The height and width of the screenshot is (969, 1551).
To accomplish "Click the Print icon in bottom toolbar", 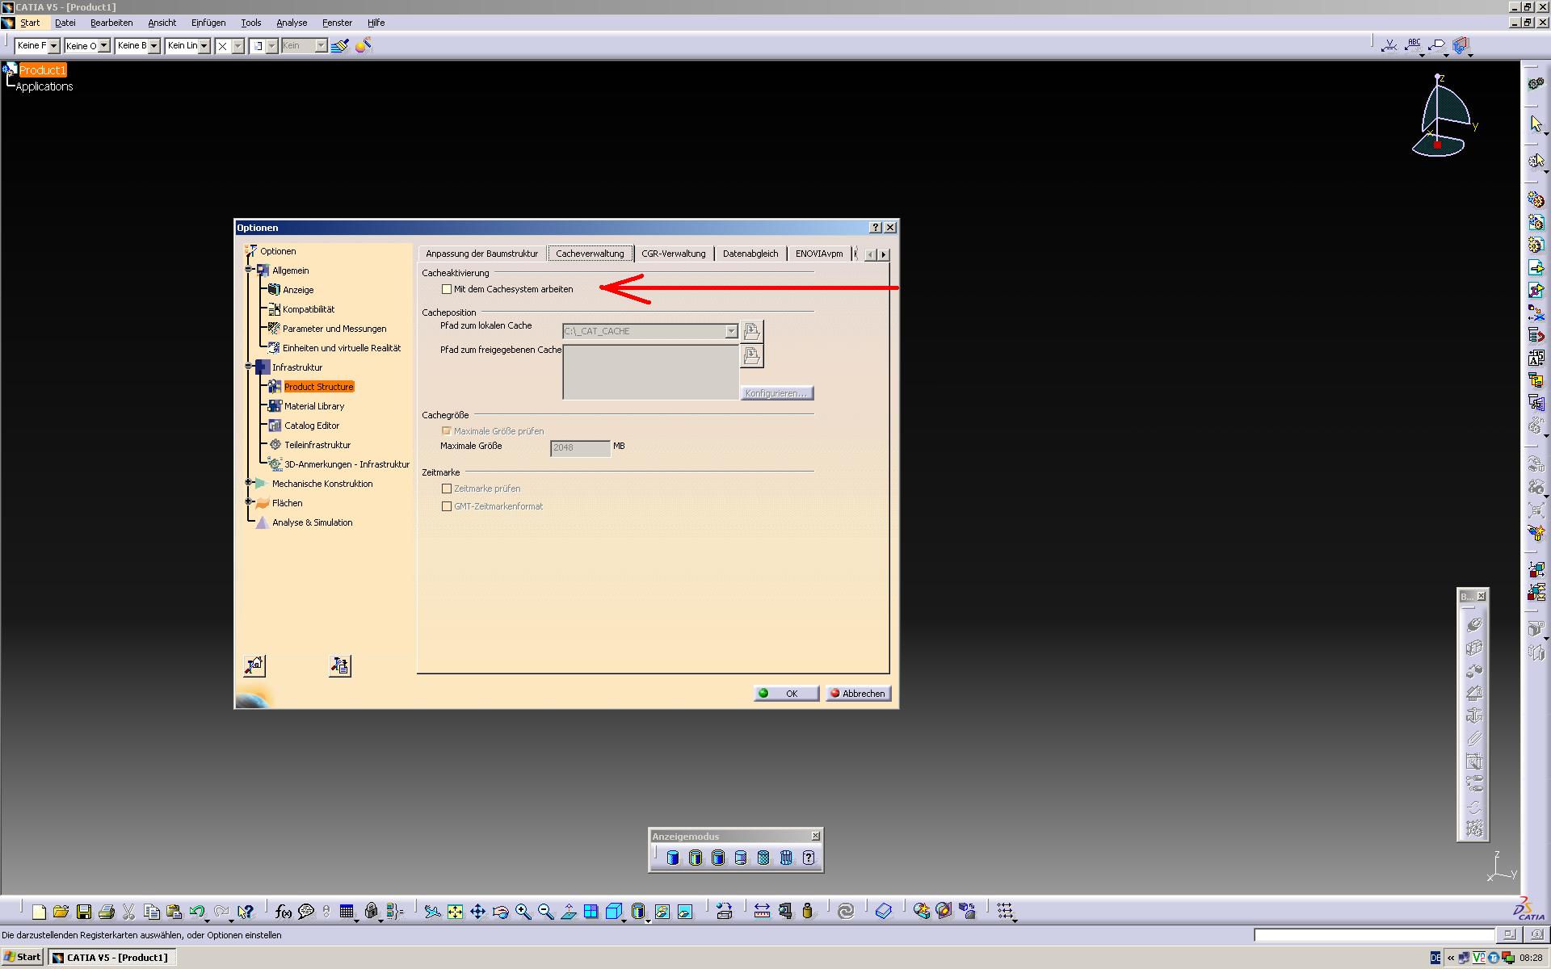I will click(106, 912).
